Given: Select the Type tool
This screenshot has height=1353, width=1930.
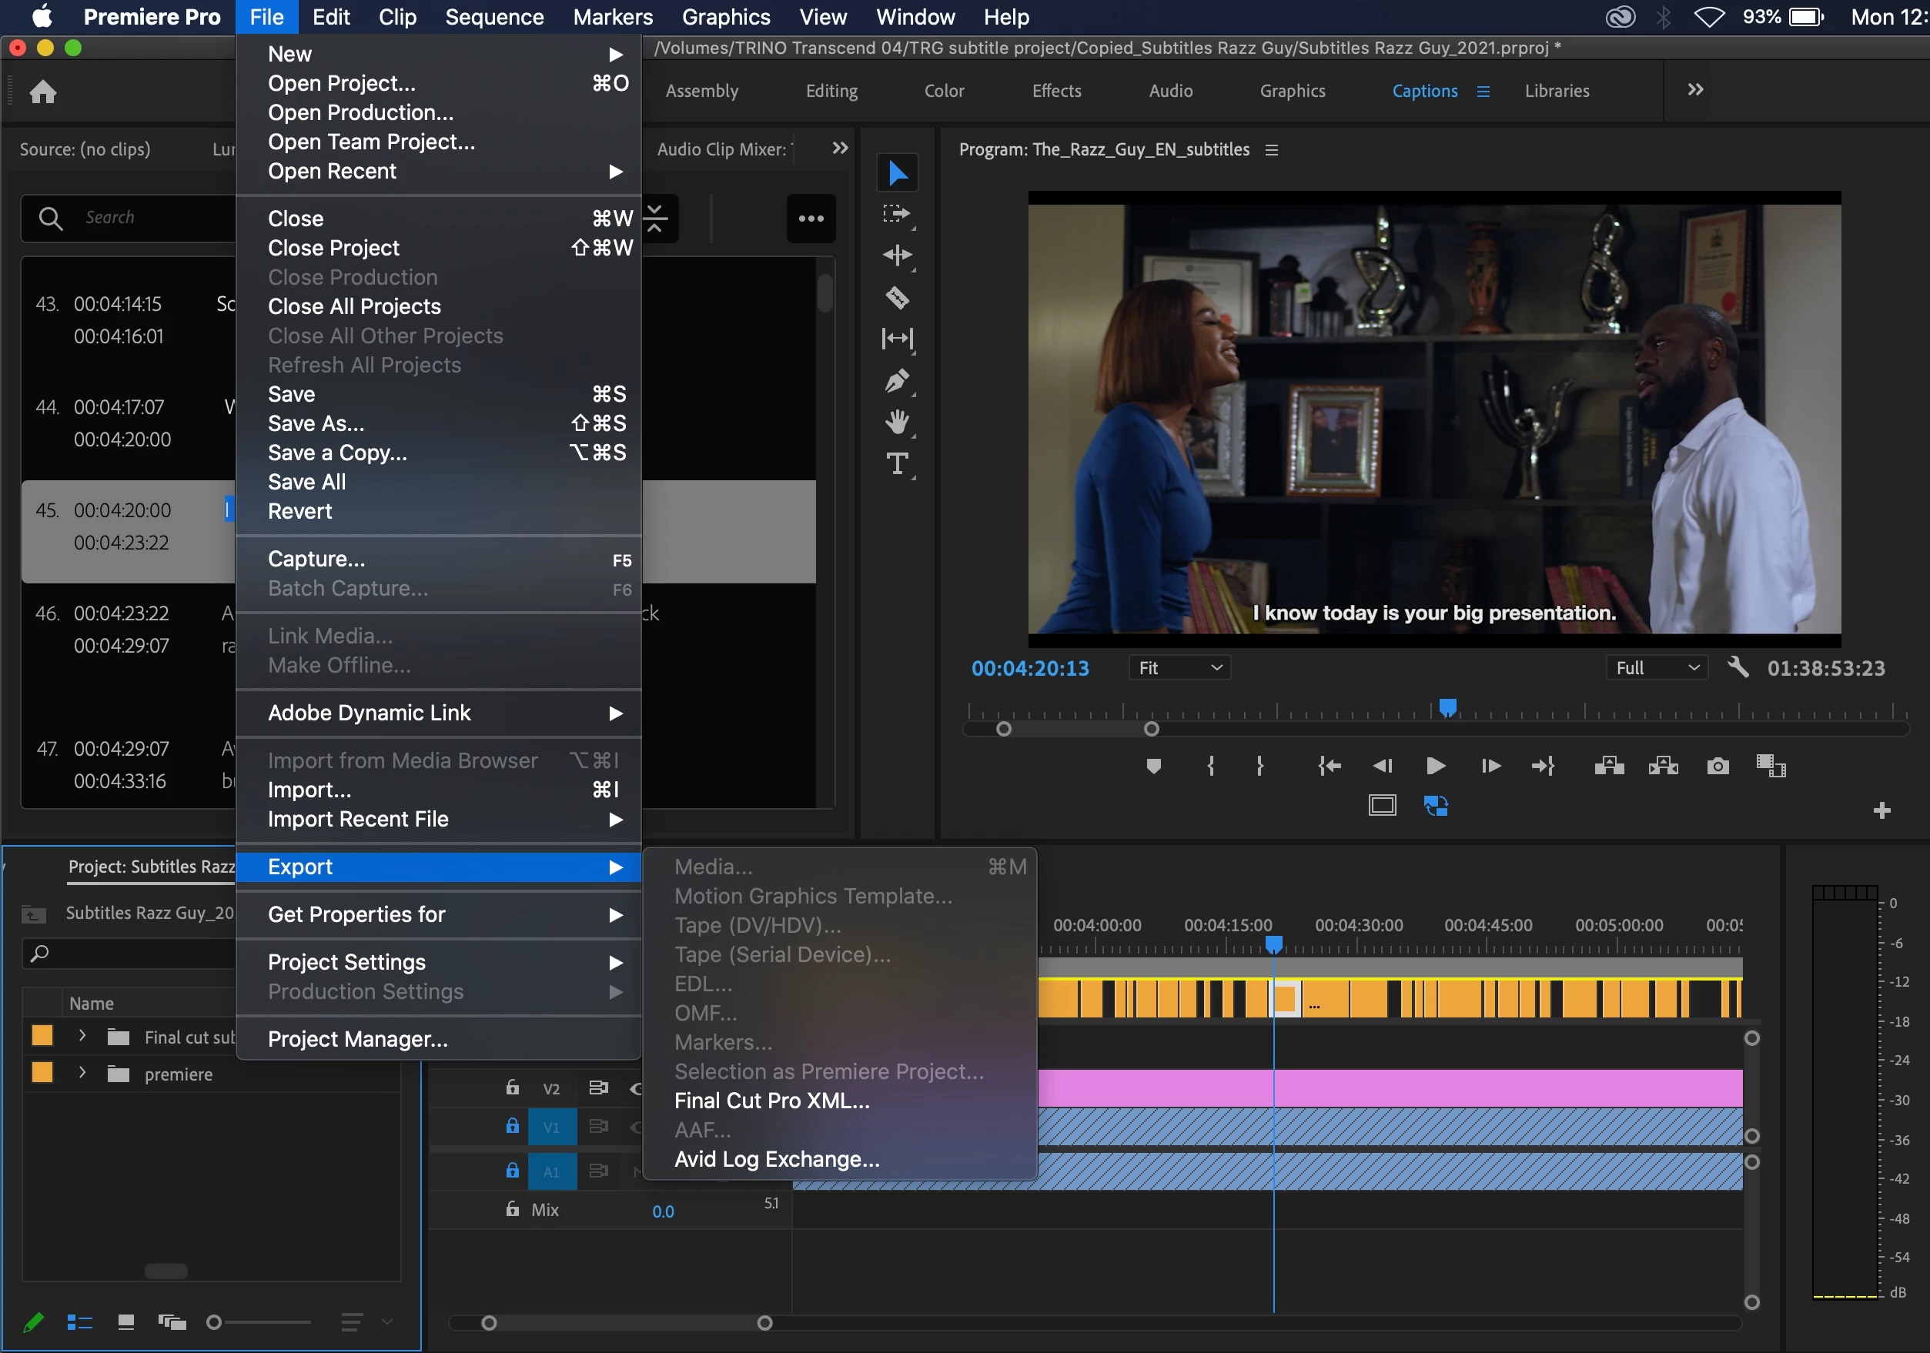Looking at the screenshot, I should 897,464.
